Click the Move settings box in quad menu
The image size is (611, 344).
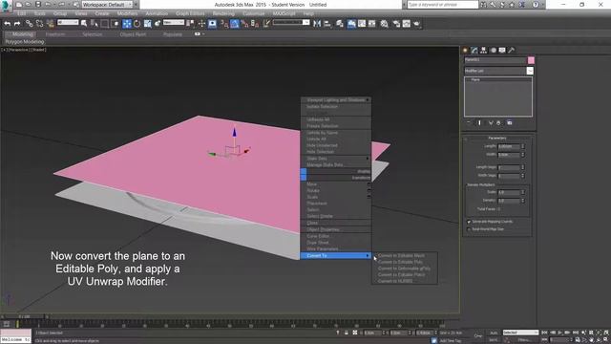[369, 184]
